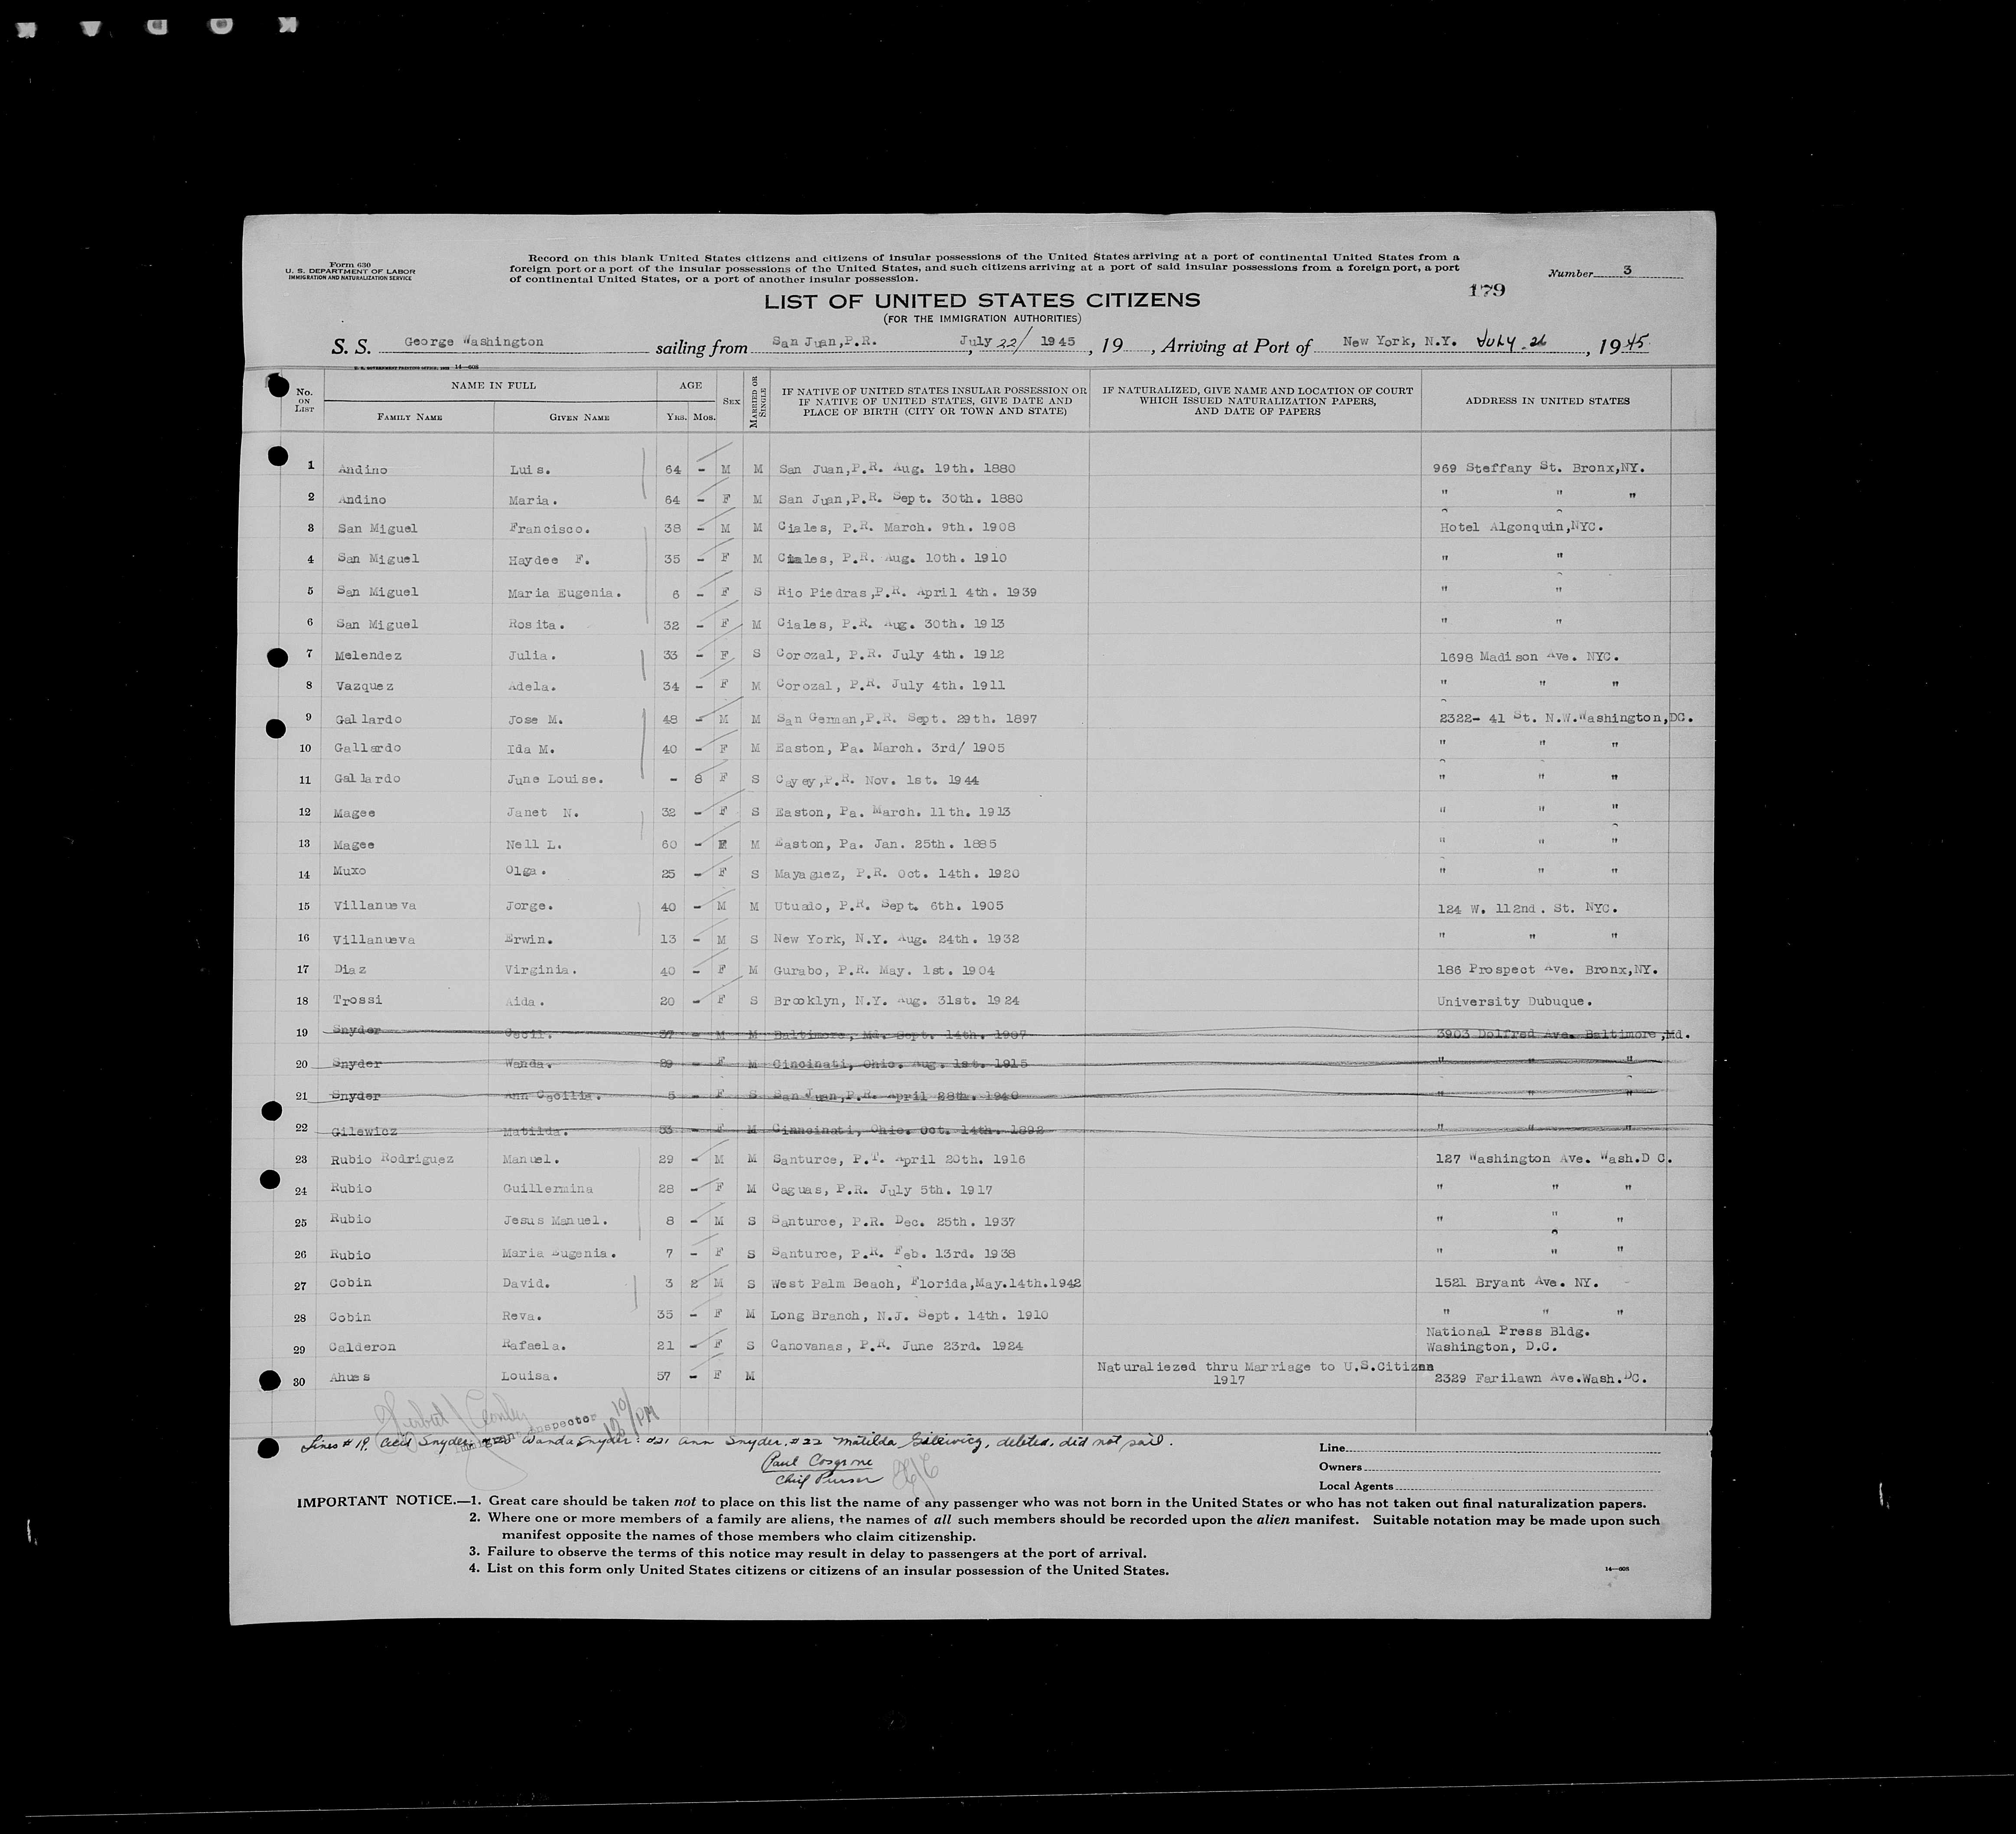Viewport: 2016px width, 1834px height.
Task: Click family name "Calderon"
Action: click(362, 1347)
